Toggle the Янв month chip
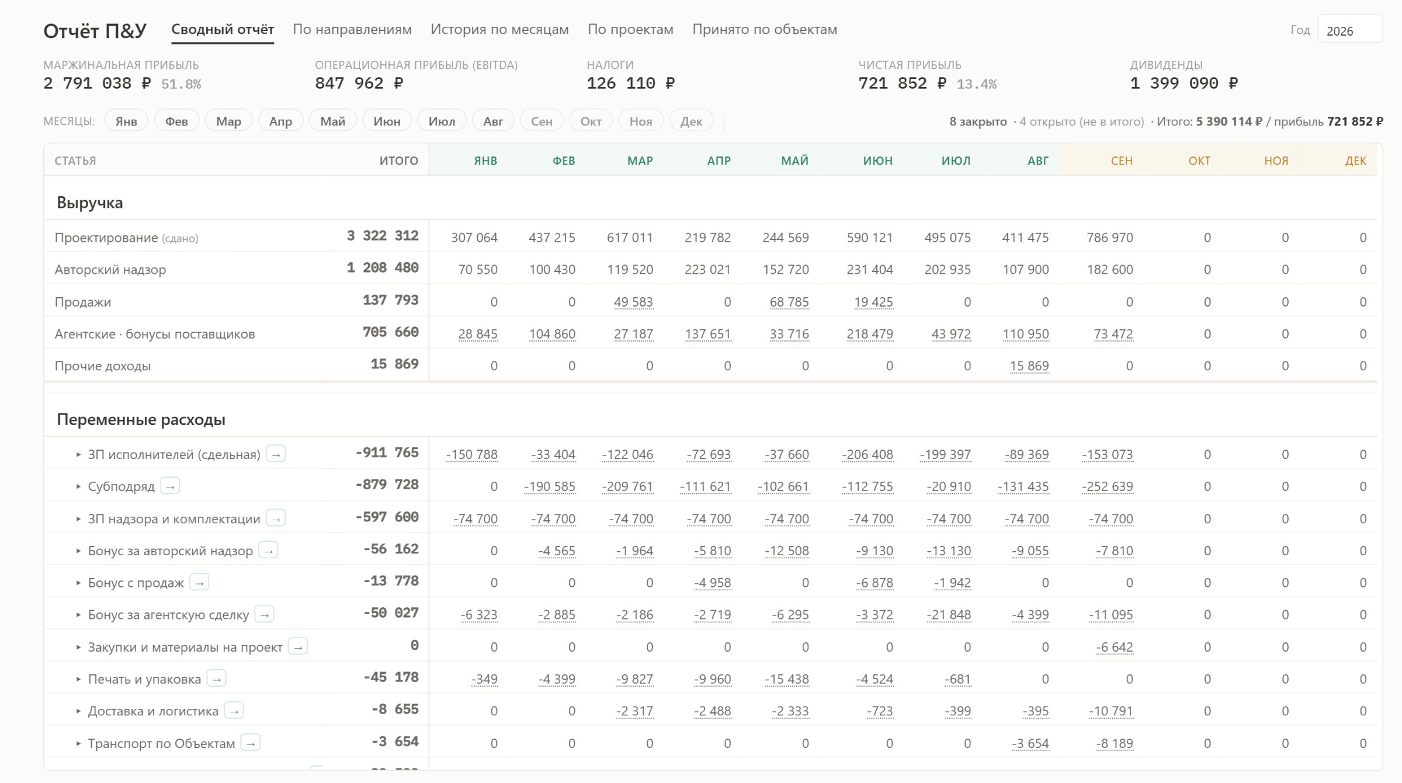This screenshot has width=1402, height=783. point(126,121)
